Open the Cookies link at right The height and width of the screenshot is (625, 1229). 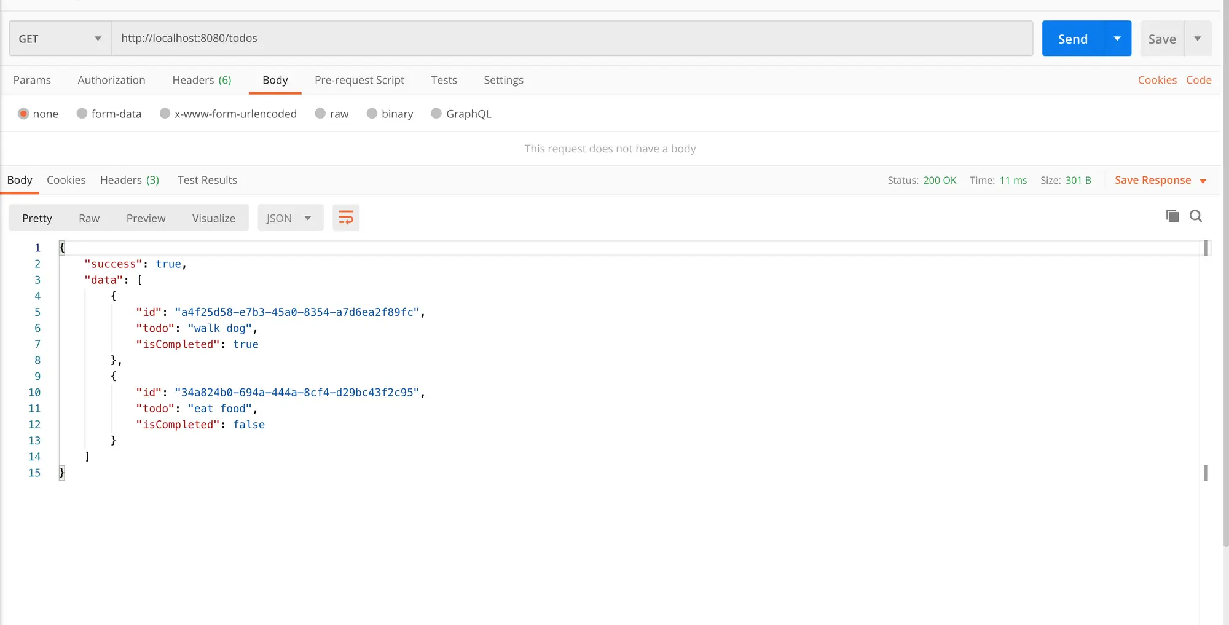click(x=1157, y=80)
